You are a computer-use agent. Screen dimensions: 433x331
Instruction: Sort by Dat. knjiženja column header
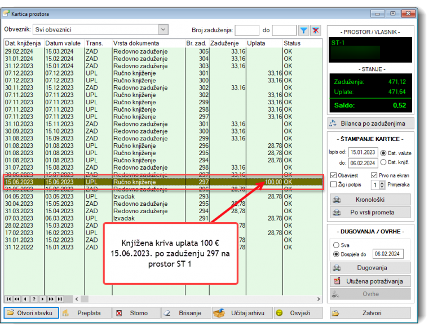pyautogui.click(x=23, y=43)
